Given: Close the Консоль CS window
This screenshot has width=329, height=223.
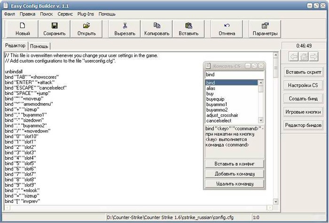Looking at the screenshot, I should 261,66.
